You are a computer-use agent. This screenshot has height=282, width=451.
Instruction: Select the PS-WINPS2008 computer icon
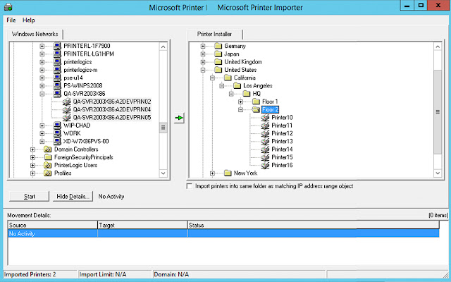click(57, 85)
